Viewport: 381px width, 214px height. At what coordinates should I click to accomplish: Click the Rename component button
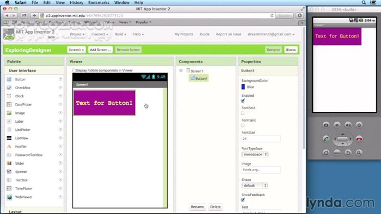197,207
